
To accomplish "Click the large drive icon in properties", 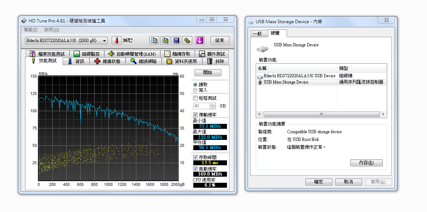I will (x=262, y=49).
